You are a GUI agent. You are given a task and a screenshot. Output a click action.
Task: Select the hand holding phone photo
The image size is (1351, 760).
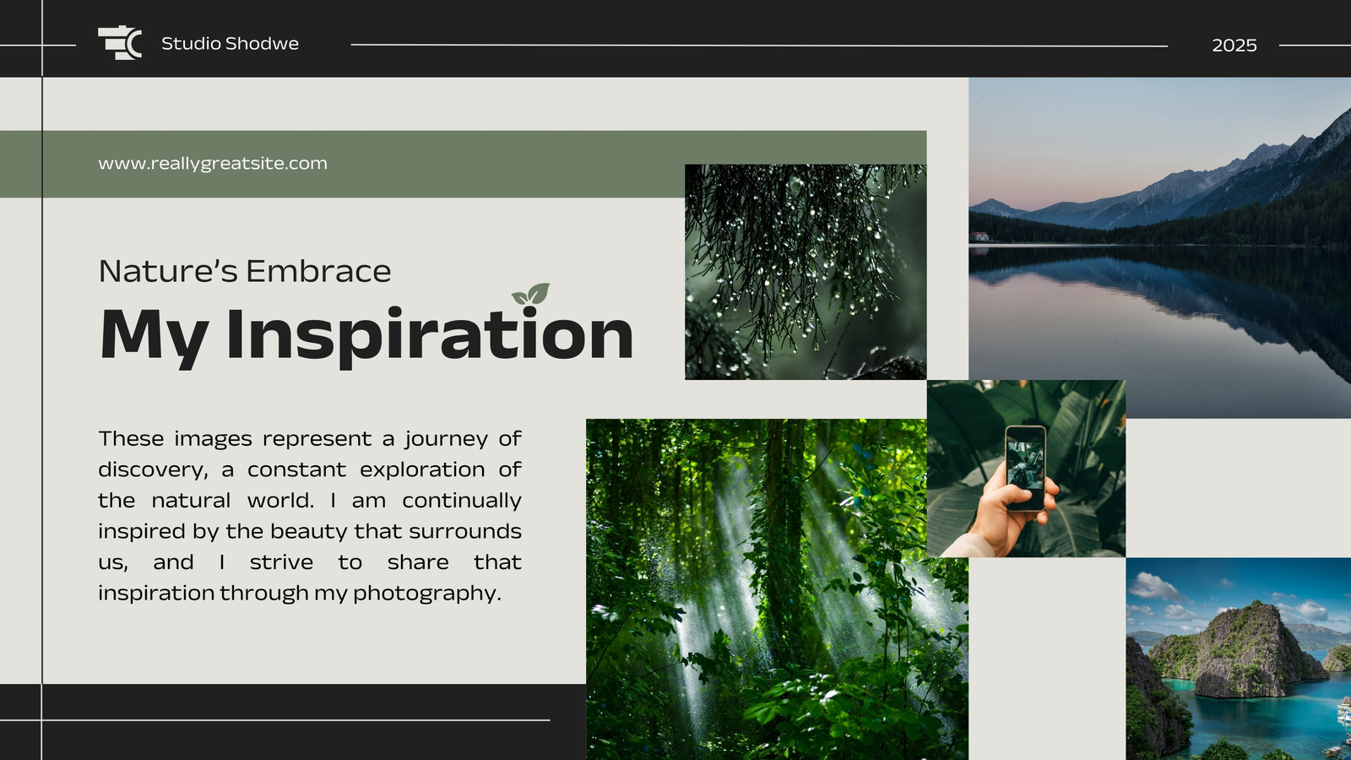(1026, 469)
